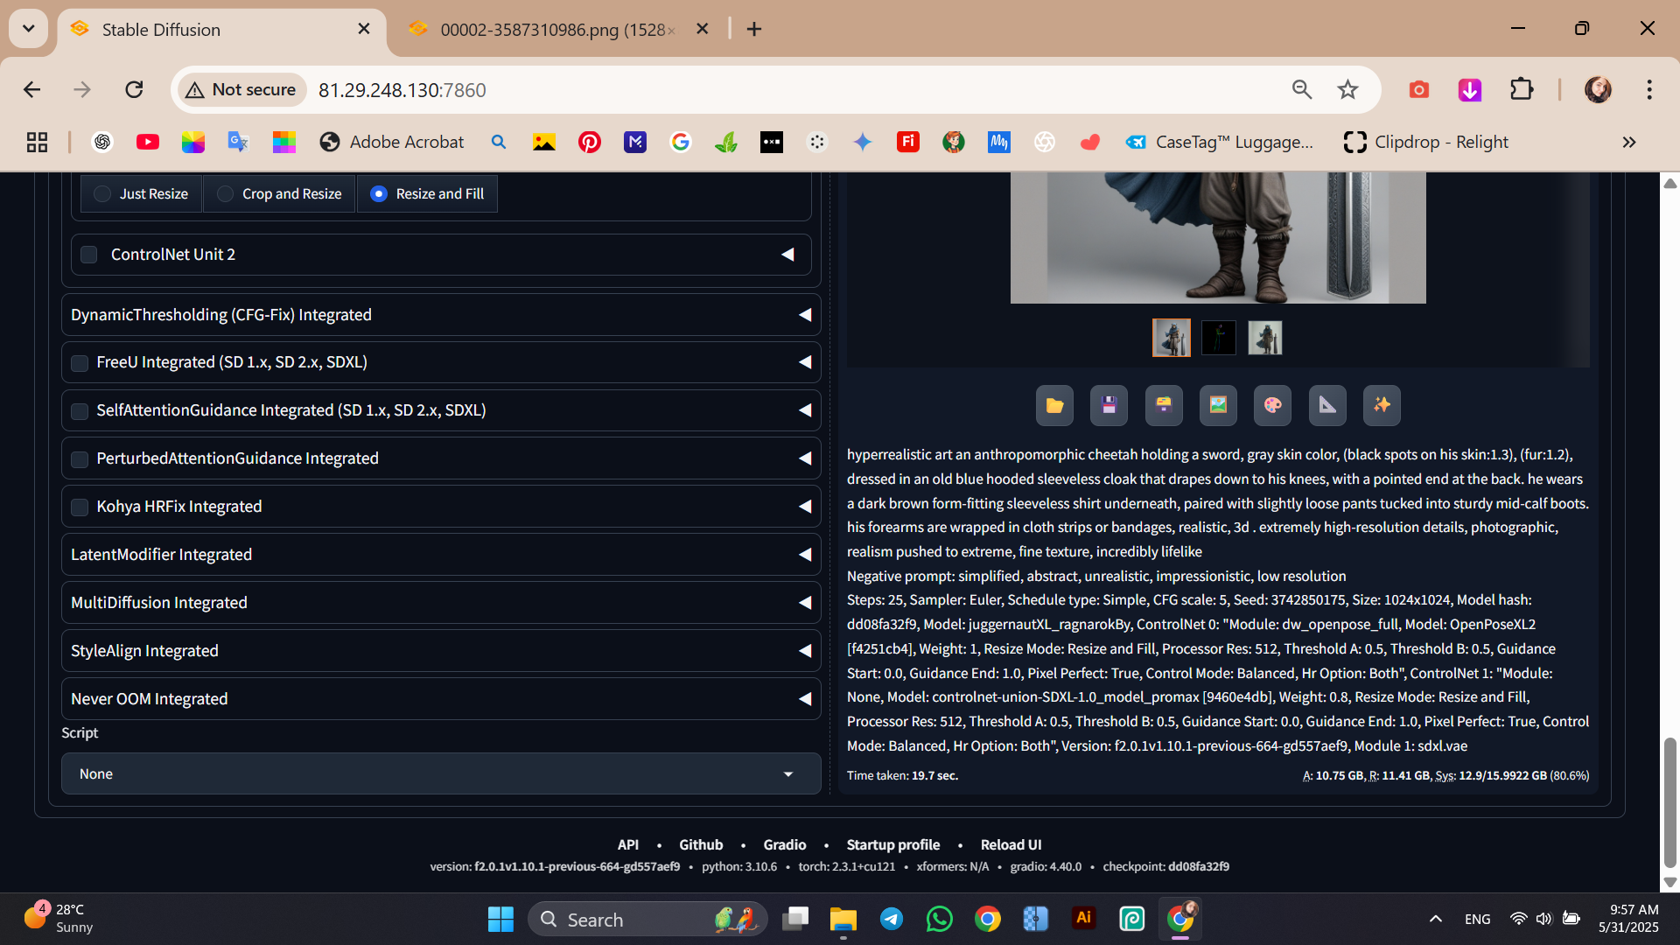Screen dimensions: 1680x945
Task: Send image to inpaint using palette icon
Action: [x=1272, y=405]
